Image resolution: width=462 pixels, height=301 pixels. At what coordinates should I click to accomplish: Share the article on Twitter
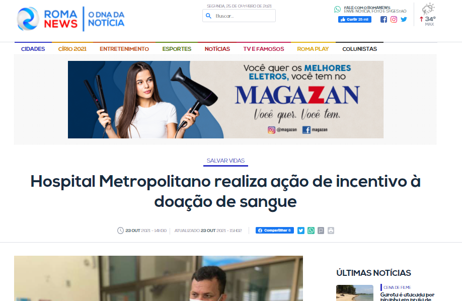301,231
